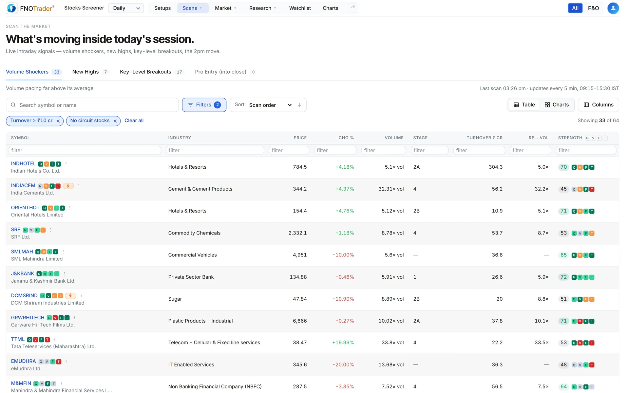Sort by the VOLUME column header
The image size is (629, 393).
pyautogui.click(x=394, y=138)
